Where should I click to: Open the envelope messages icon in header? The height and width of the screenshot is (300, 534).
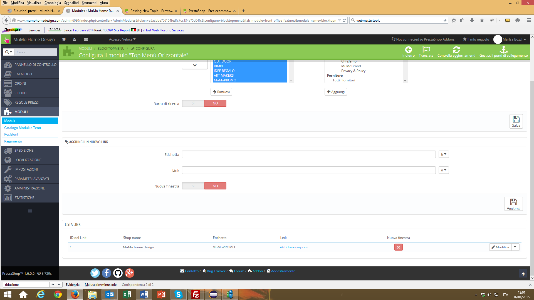pos(86,39)
